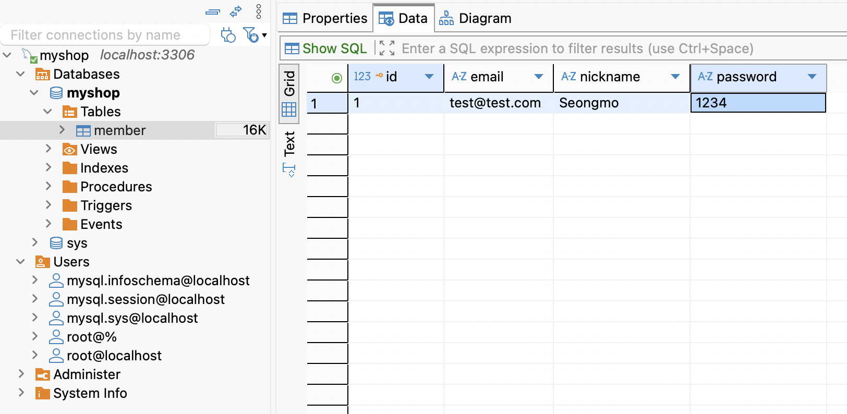
Task: Click the Administer folder icon
Action: pos(42,375)
